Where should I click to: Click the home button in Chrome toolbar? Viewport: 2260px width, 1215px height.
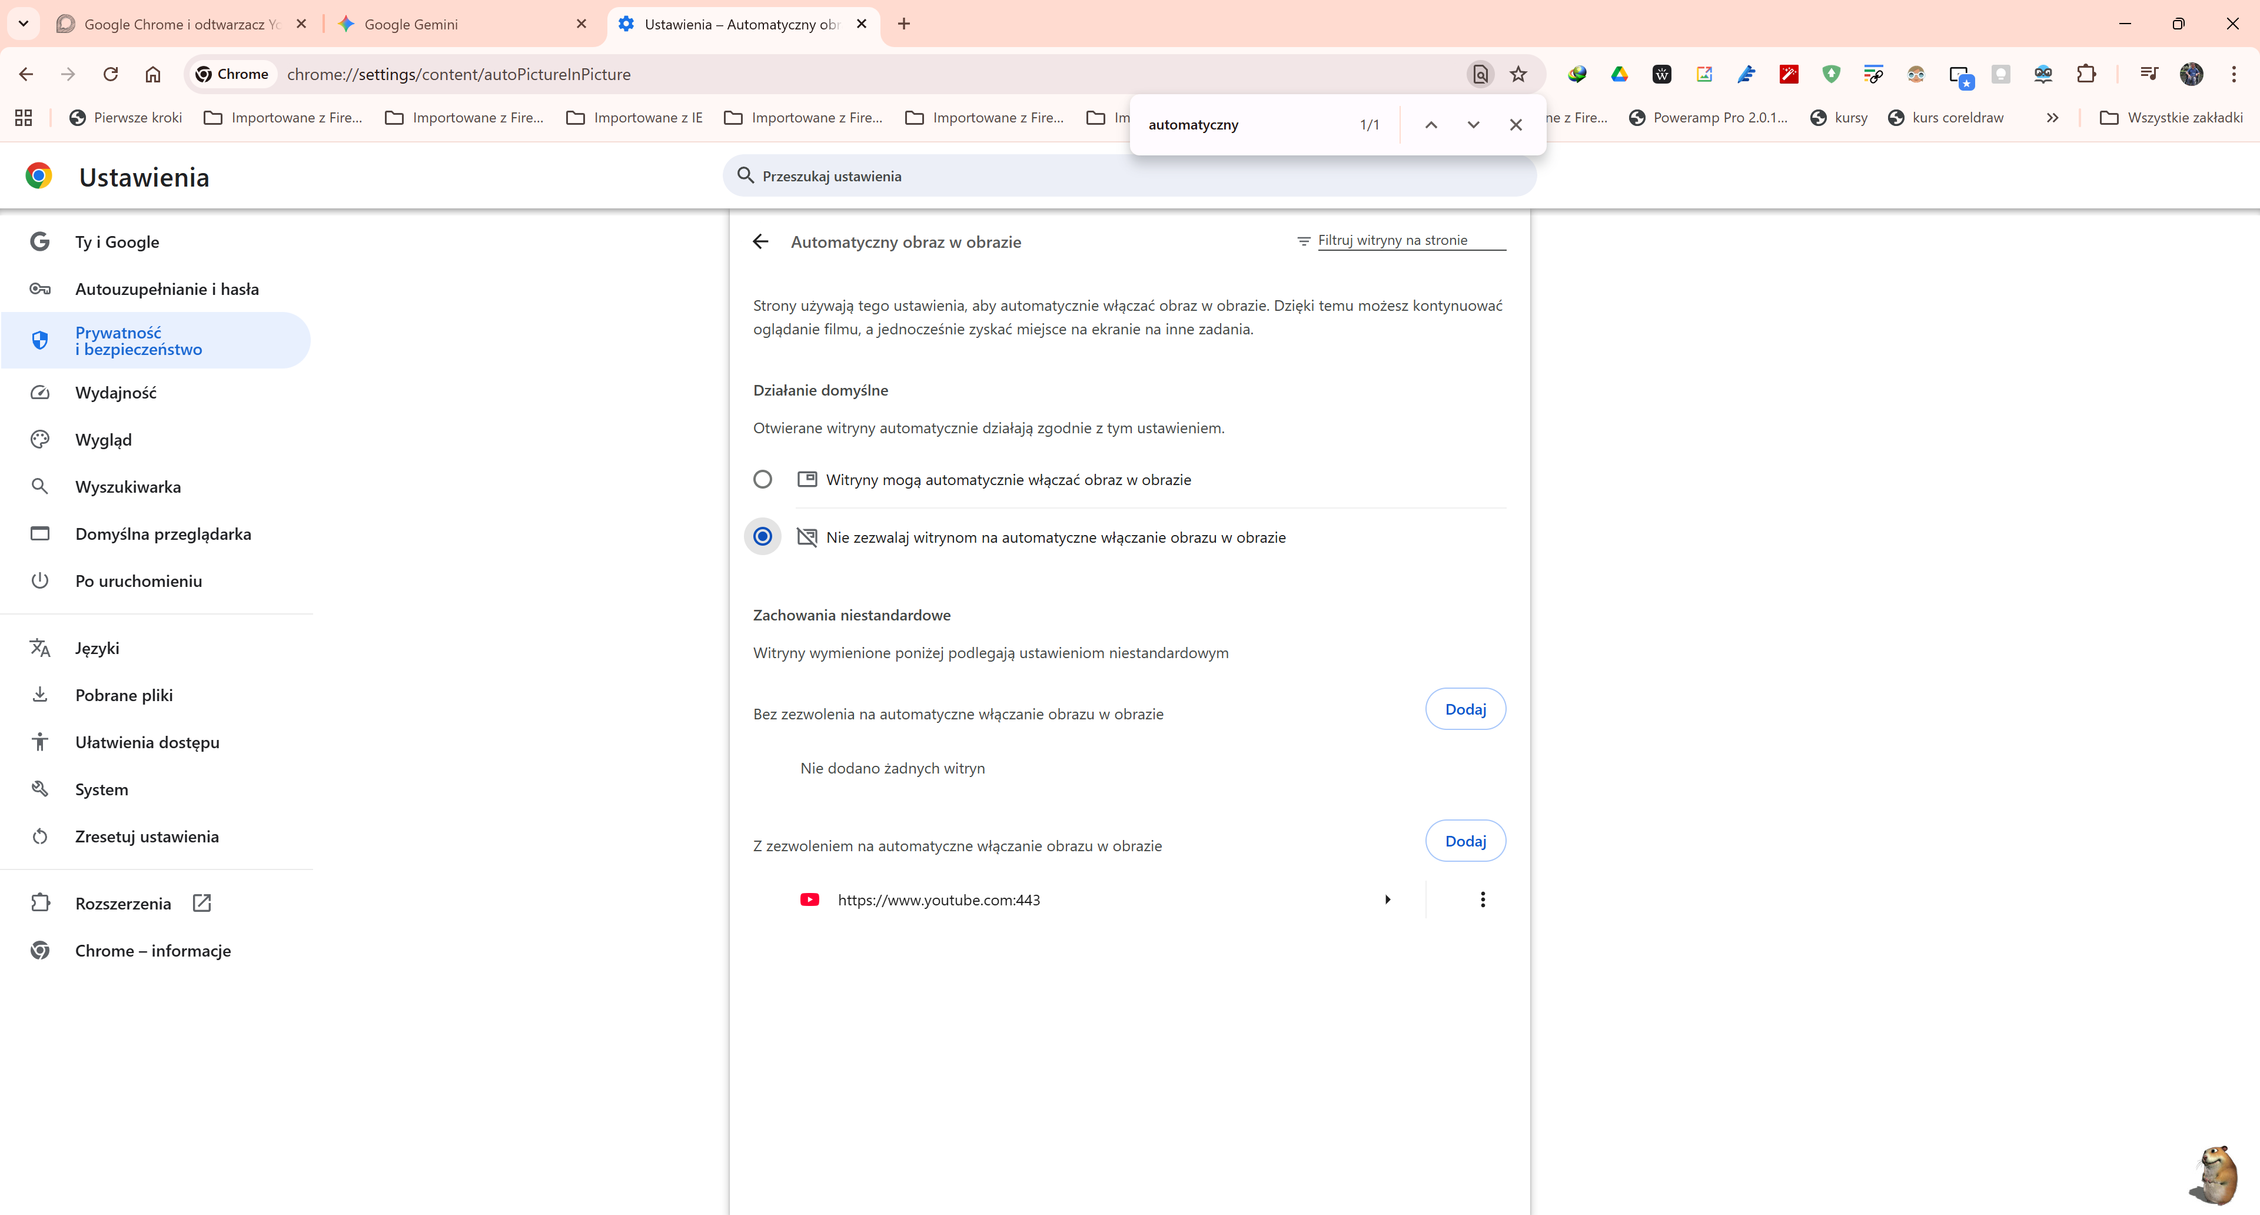[x=152, y=75]
